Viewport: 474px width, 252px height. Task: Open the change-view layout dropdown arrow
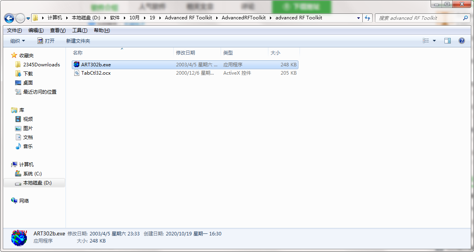pyautogui.click(x=434, y=40)
